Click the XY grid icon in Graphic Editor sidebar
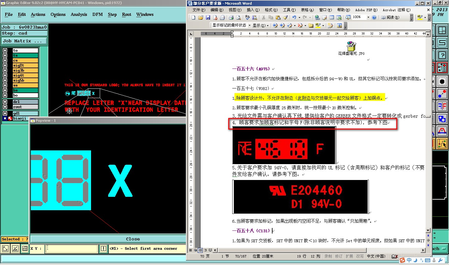Viewport: 449px width, 265px height. coord(442,31)
